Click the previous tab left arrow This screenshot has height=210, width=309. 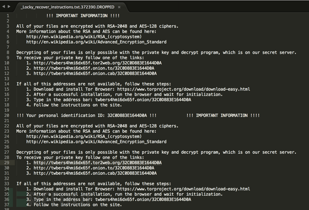click(x=4, y=7)
